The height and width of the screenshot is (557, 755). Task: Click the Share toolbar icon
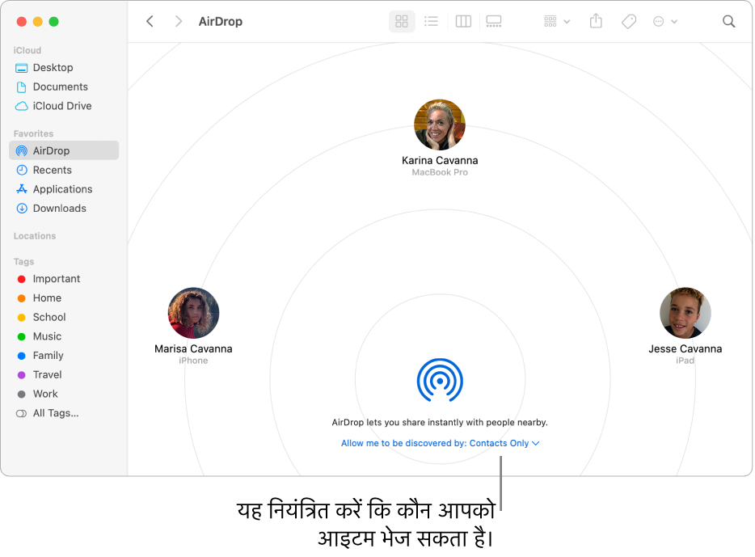[x=596, y=21]
